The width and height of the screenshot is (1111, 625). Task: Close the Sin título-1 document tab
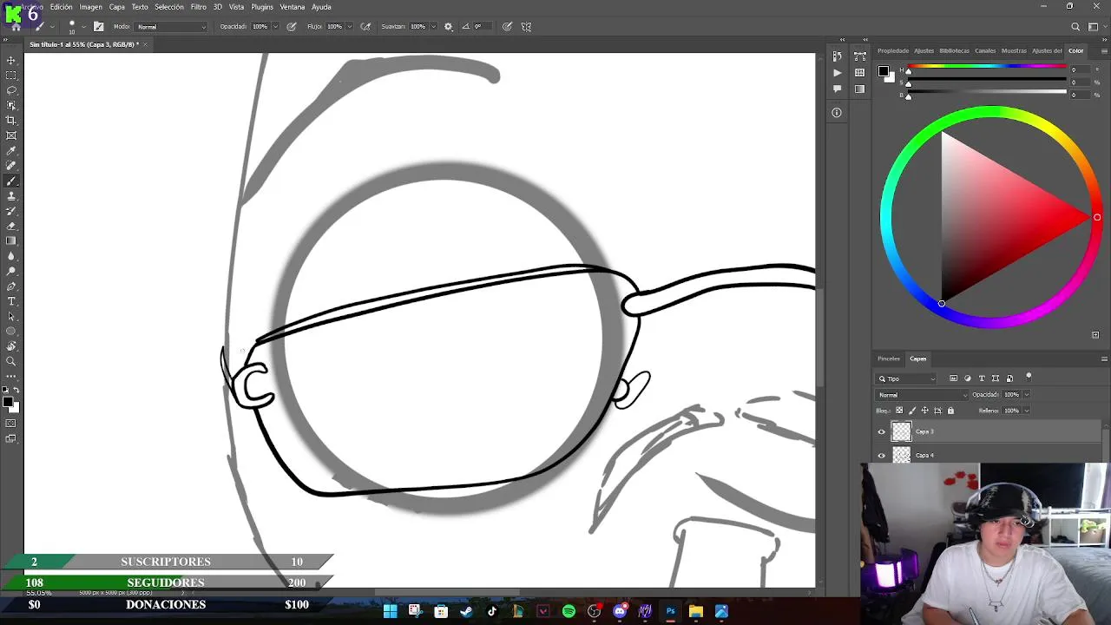(x=145, y=44)
